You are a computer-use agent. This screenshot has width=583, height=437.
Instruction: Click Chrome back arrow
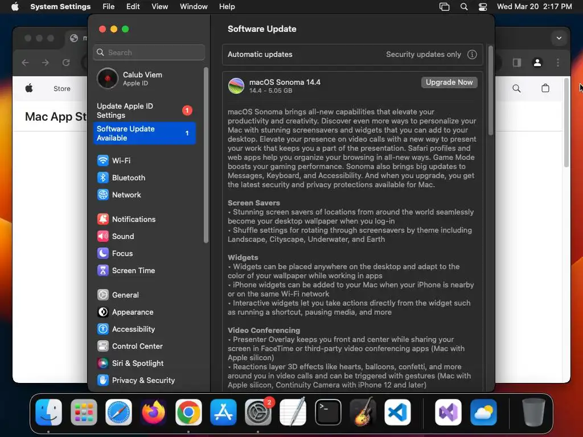(x=25, y=63)
